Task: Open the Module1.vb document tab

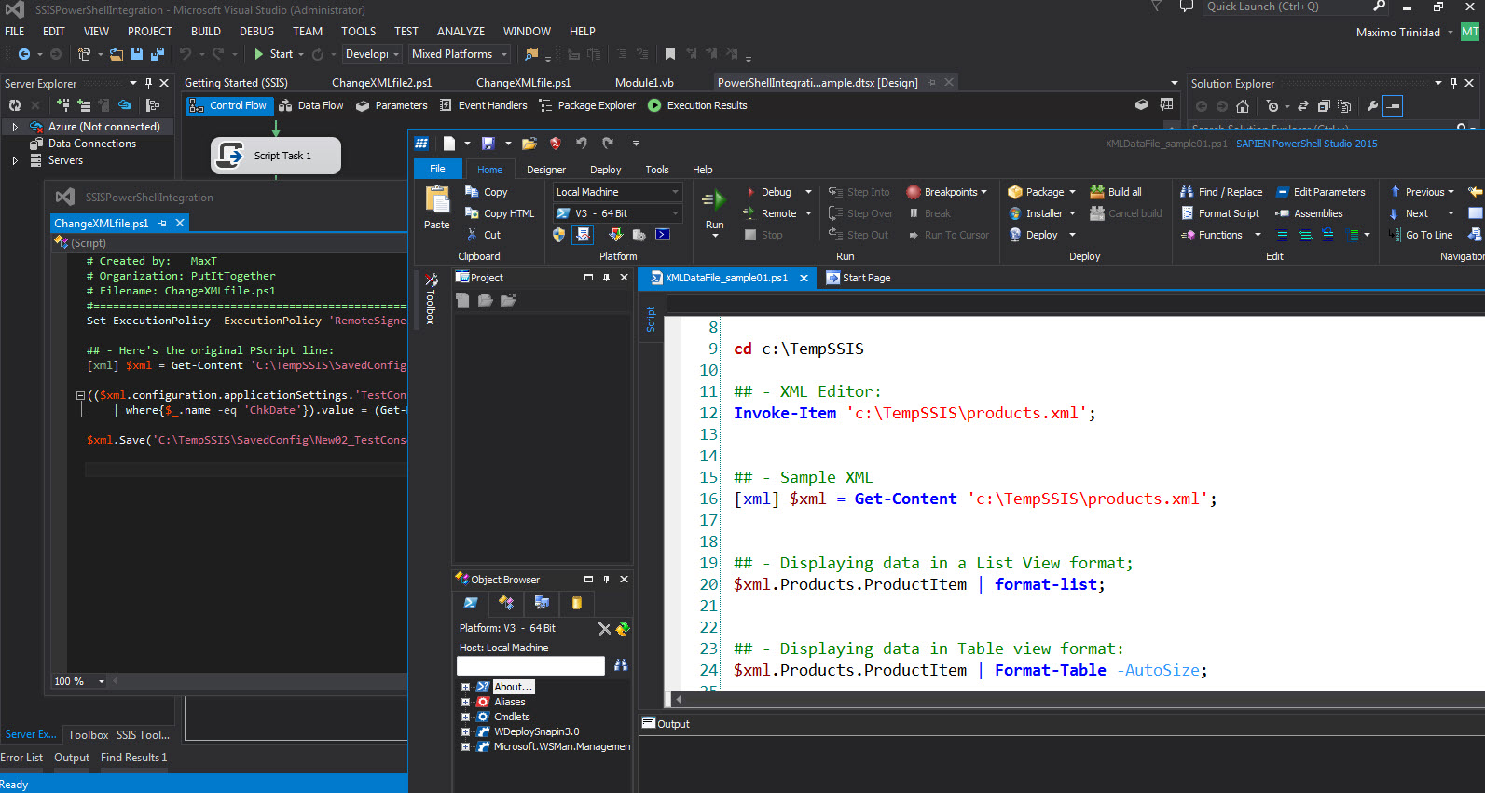Action: click(644, 83)
